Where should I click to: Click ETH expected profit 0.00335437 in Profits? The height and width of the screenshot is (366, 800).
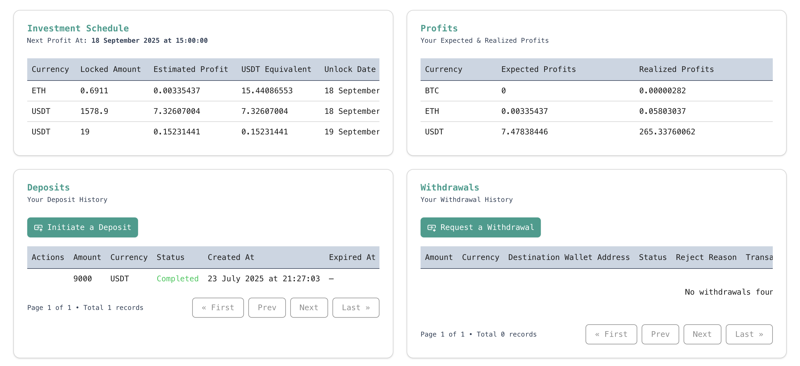tap(524, 111)
